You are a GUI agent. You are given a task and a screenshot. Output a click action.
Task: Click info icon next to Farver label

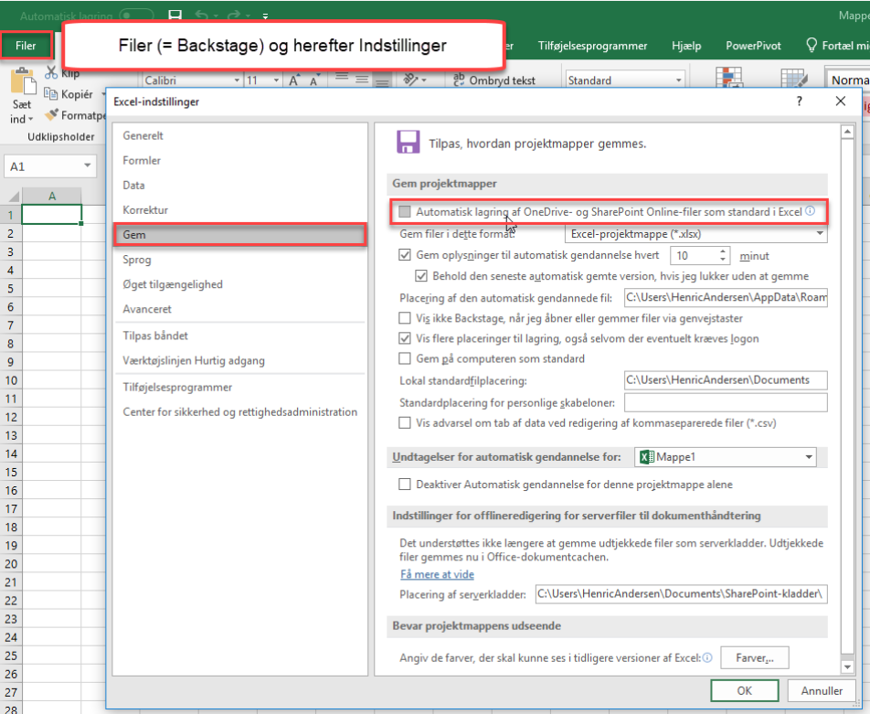pyautogui.click(x=707, y=657)
